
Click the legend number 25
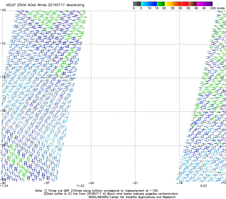173,8
